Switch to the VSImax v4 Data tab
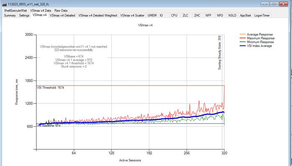The height and width of the screenshot is (166, 292). click(x=41, y=10)
